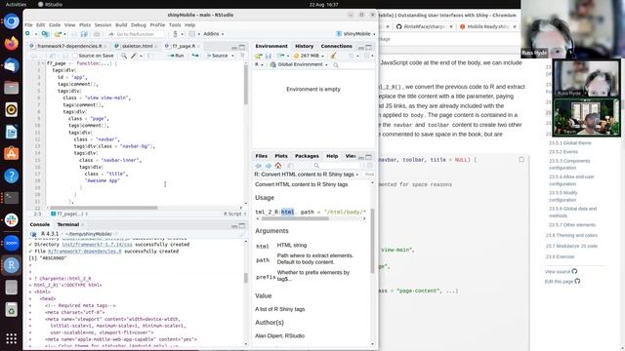Open the help topic title dropdown
Image resolution: width=625 pixels, height=351 pixels.
(306, 175)
